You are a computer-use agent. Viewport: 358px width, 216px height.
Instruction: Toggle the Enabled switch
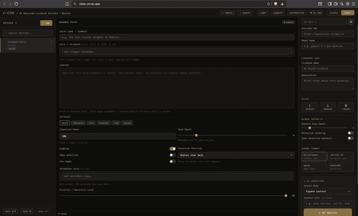[x=173, y=149]
